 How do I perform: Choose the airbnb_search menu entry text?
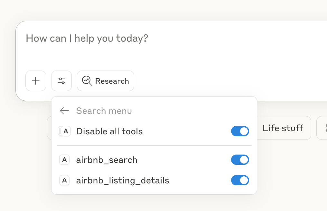pyautogui.click(x=107, y=160)
